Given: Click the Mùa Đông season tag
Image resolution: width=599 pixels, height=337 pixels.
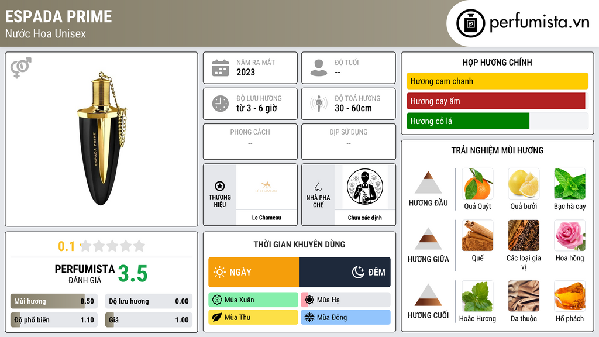Looking at the screenshot, I should click(x=346, y=317).
